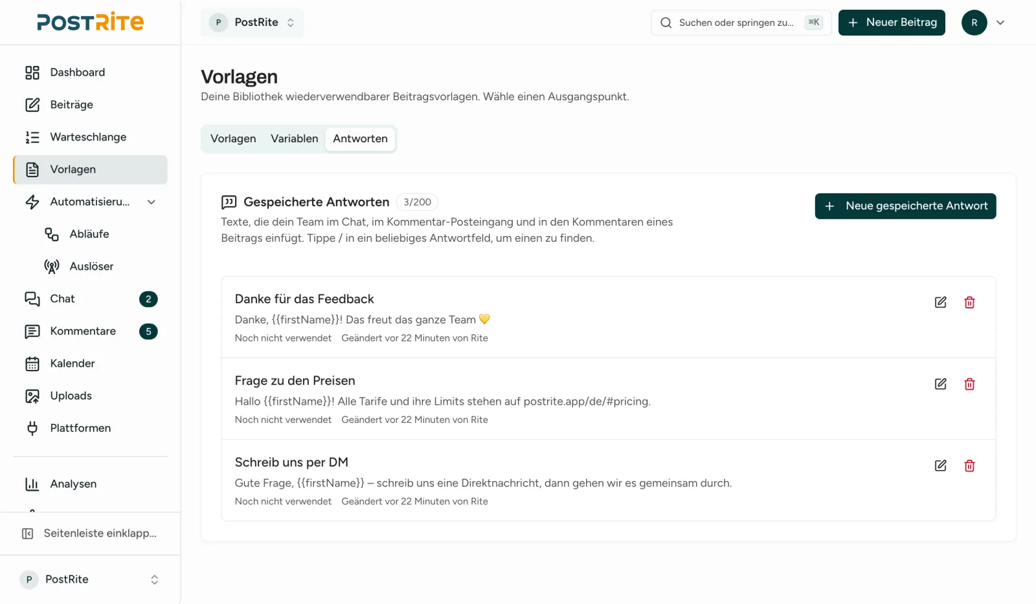This screenshot has height=604, width=1036.
Task: Open Plattformen in sidebar
Action: point(90,428)
